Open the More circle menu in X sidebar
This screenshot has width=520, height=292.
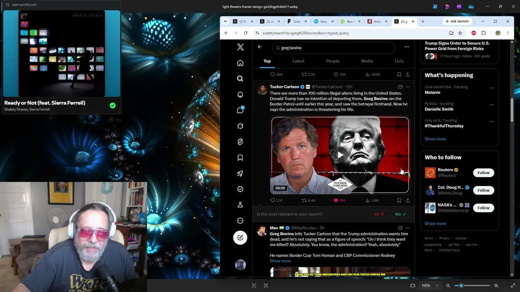point(240,221)
